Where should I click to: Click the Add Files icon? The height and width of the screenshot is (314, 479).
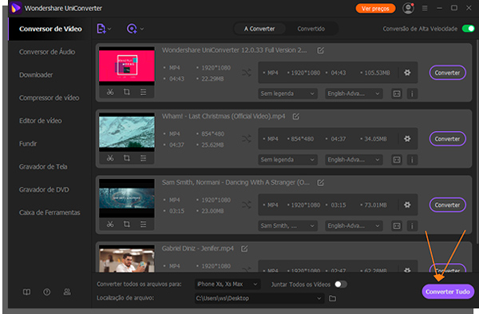tap(101, 29)
